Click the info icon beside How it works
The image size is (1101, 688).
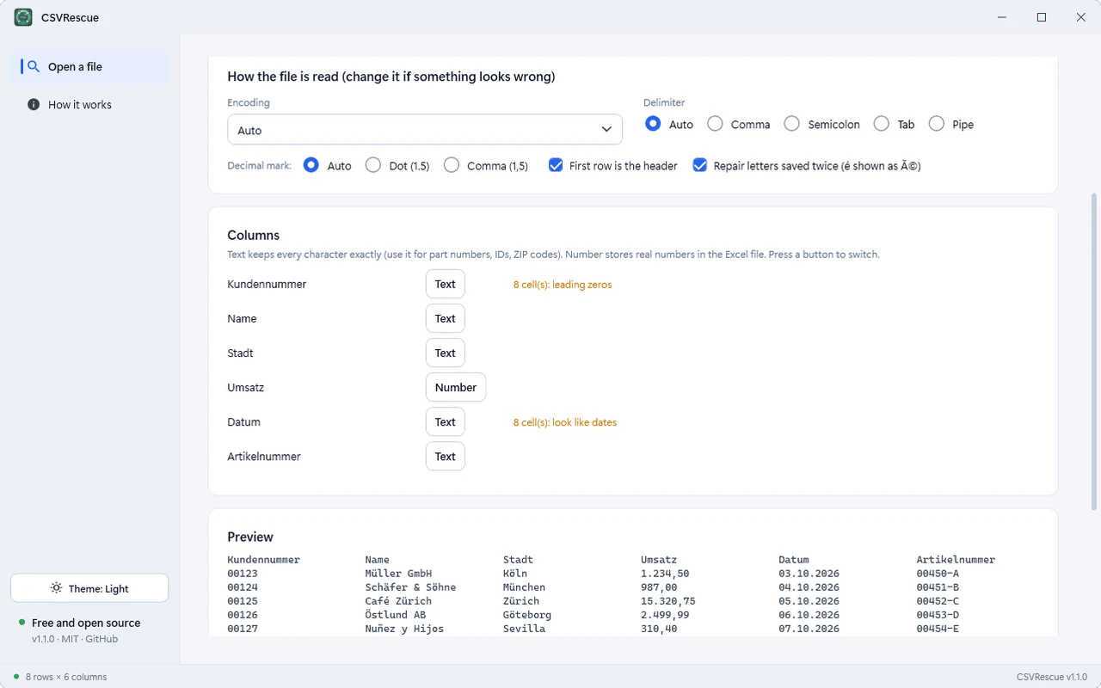coord(34,104)
